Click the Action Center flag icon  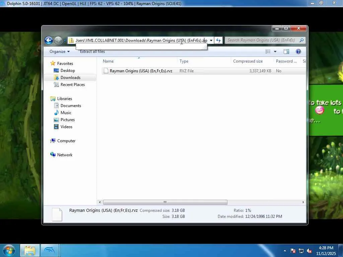(293, 251)
